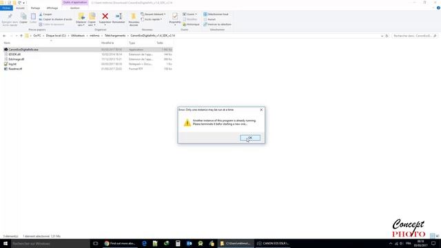
Task: Close the error dialog with the X
Action: point(261,110)
